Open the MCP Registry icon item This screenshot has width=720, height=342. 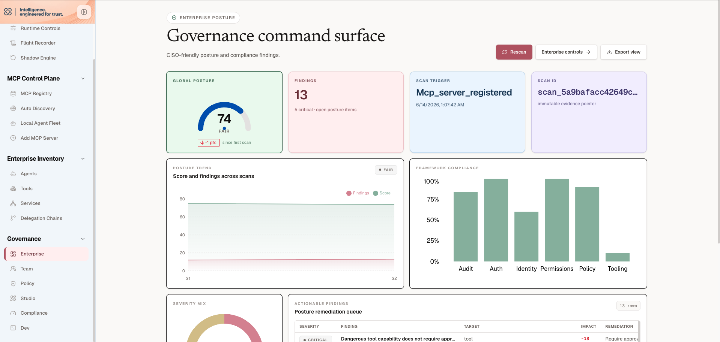point(13,94)
